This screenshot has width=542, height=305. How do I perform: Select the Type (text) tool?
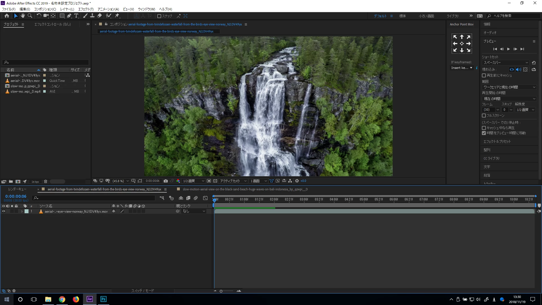point(76,16)
